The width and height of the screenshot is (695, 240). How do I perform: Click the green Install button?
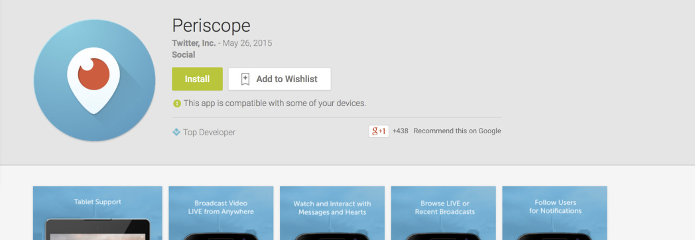[x=197, y=79]
